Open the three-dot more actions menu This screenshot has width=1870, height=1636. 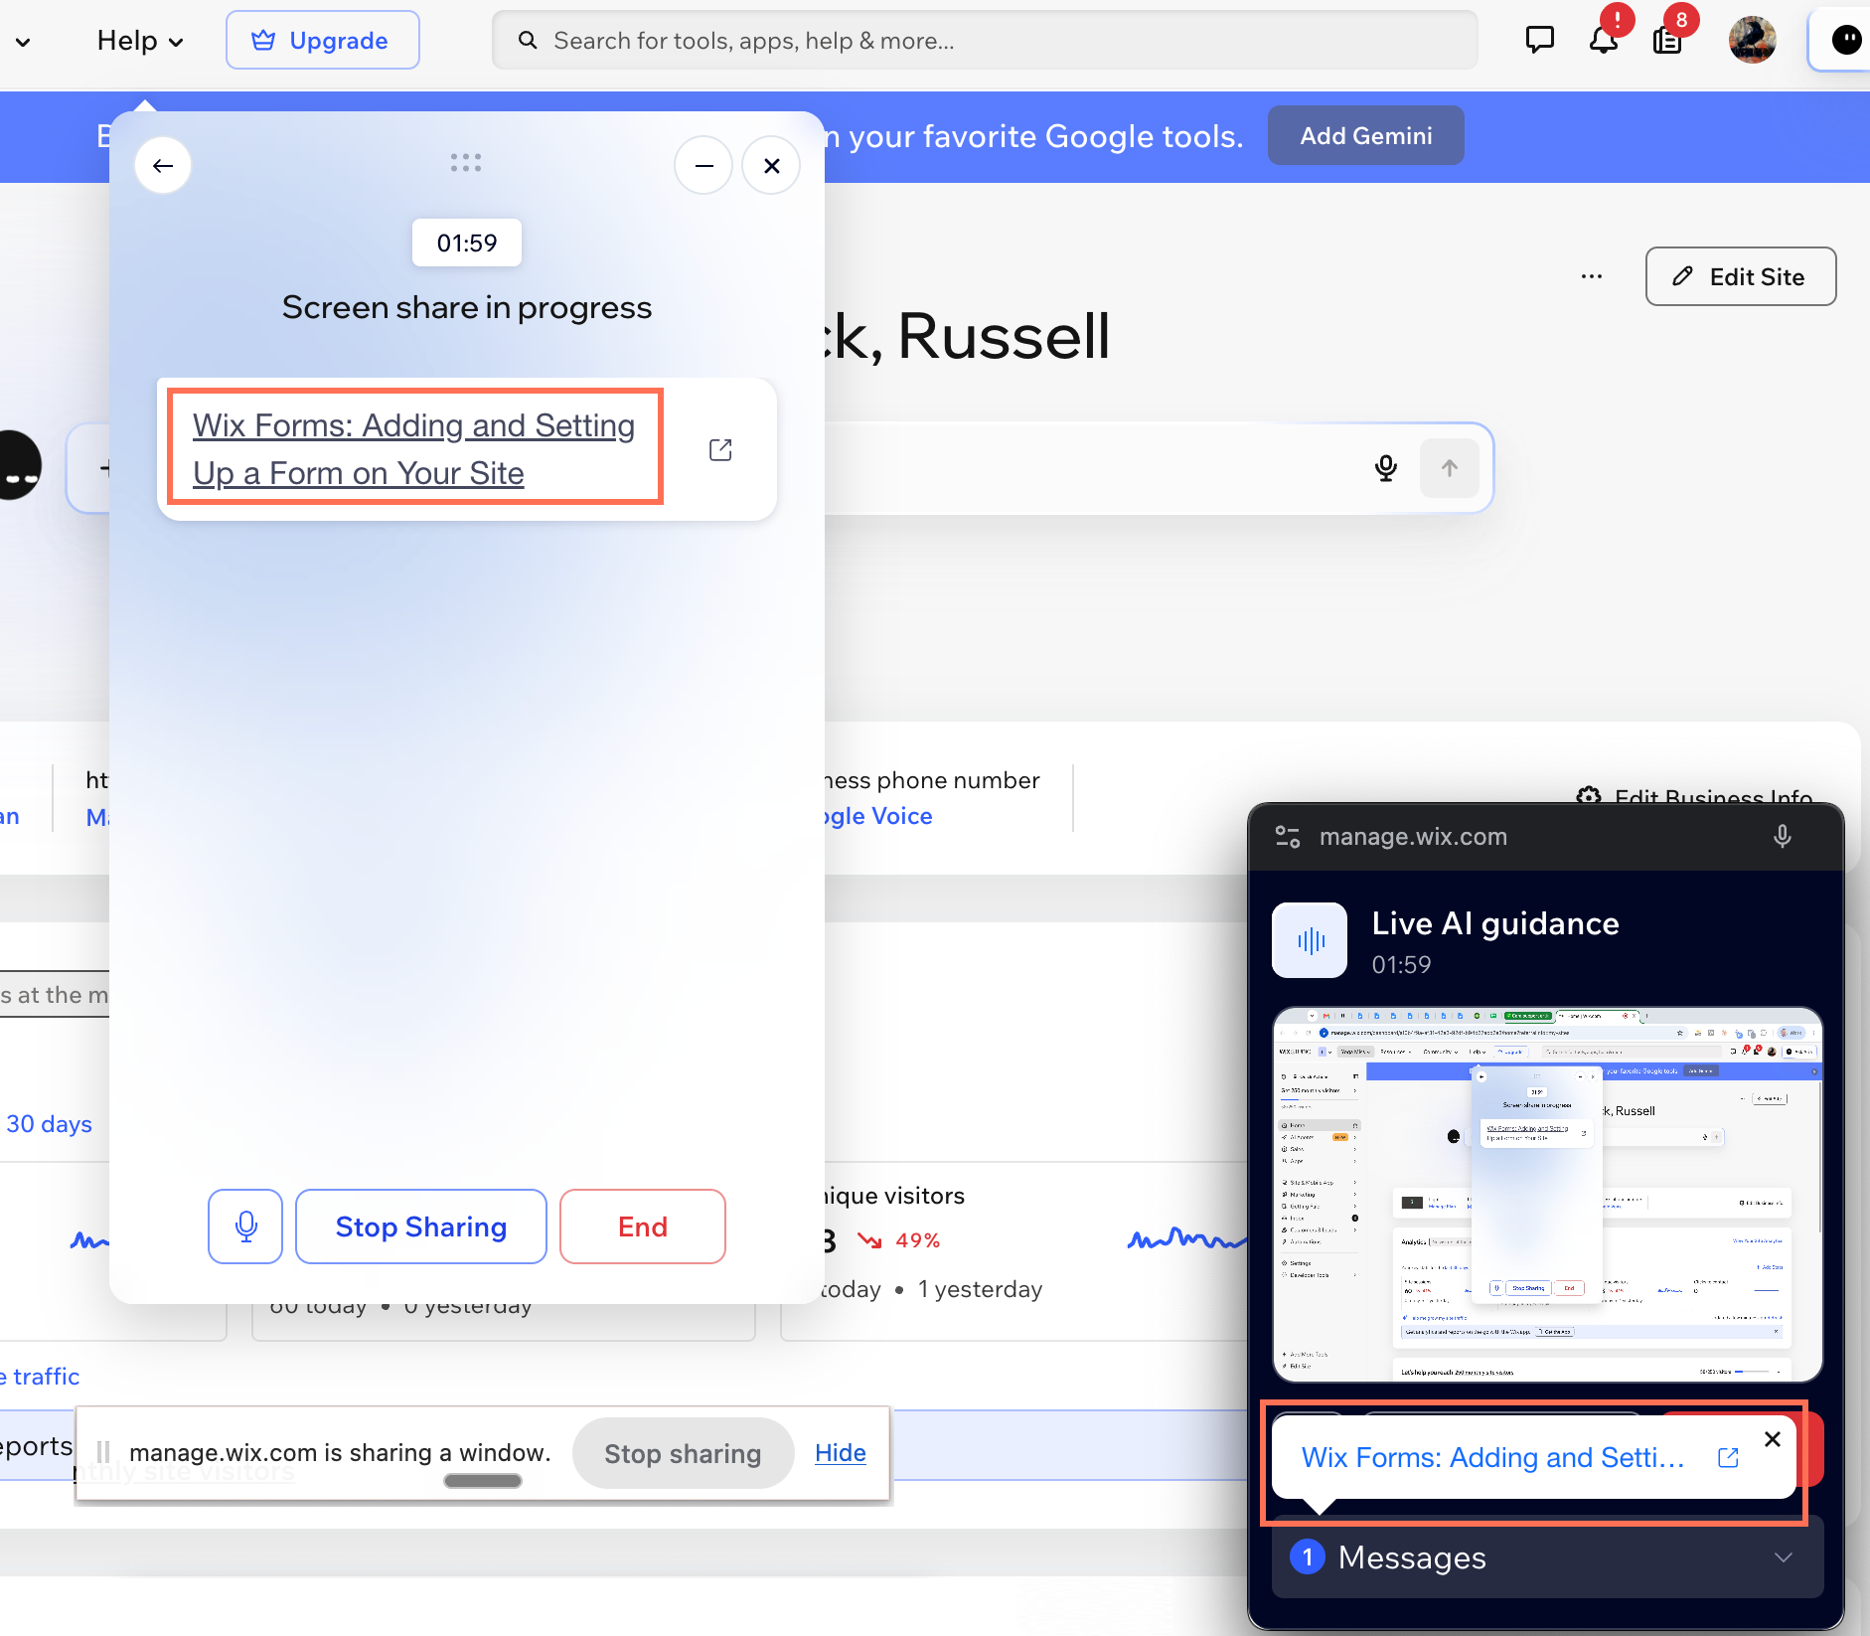(1592, 276)
